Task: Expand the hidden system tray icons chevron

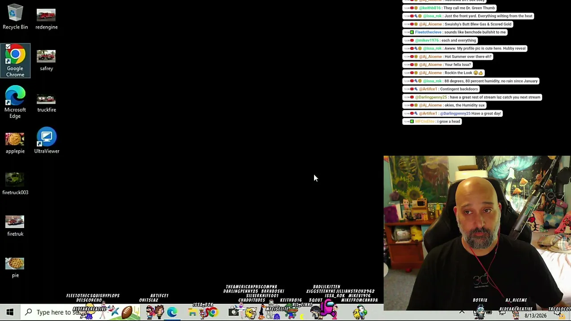Action: point(462,312)
